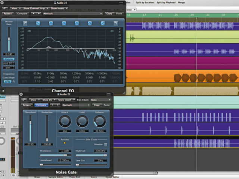Image resolution: width=239 pixels, height=179 pixels.
Task: Click Paste in the Channel EQ window
Action: (119, 13)
